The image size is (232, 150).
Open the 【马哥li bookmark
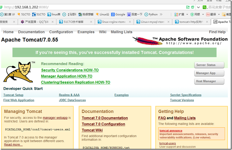tap(69, 14)
